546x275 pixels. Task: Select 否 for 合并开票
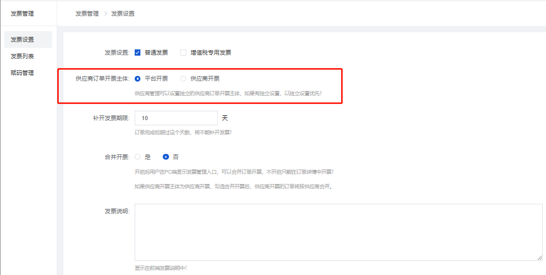point(166,156)
